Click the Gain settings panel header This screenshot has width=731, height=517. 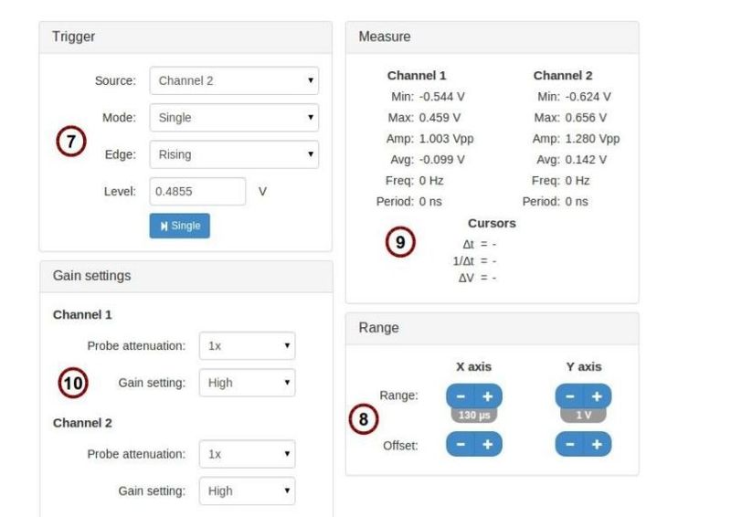tap(186, 277)
